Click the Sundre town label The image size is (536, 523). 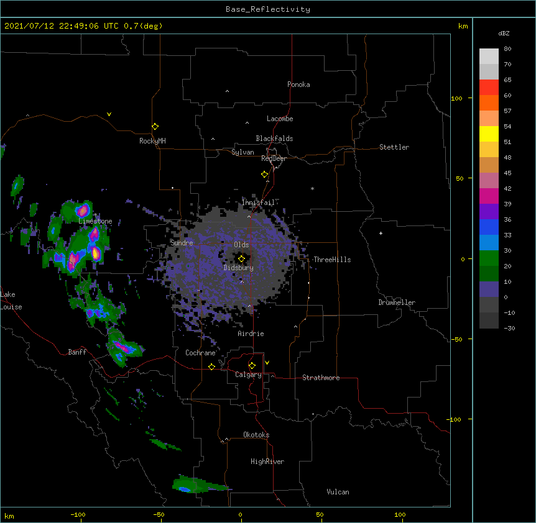point(182,243)
